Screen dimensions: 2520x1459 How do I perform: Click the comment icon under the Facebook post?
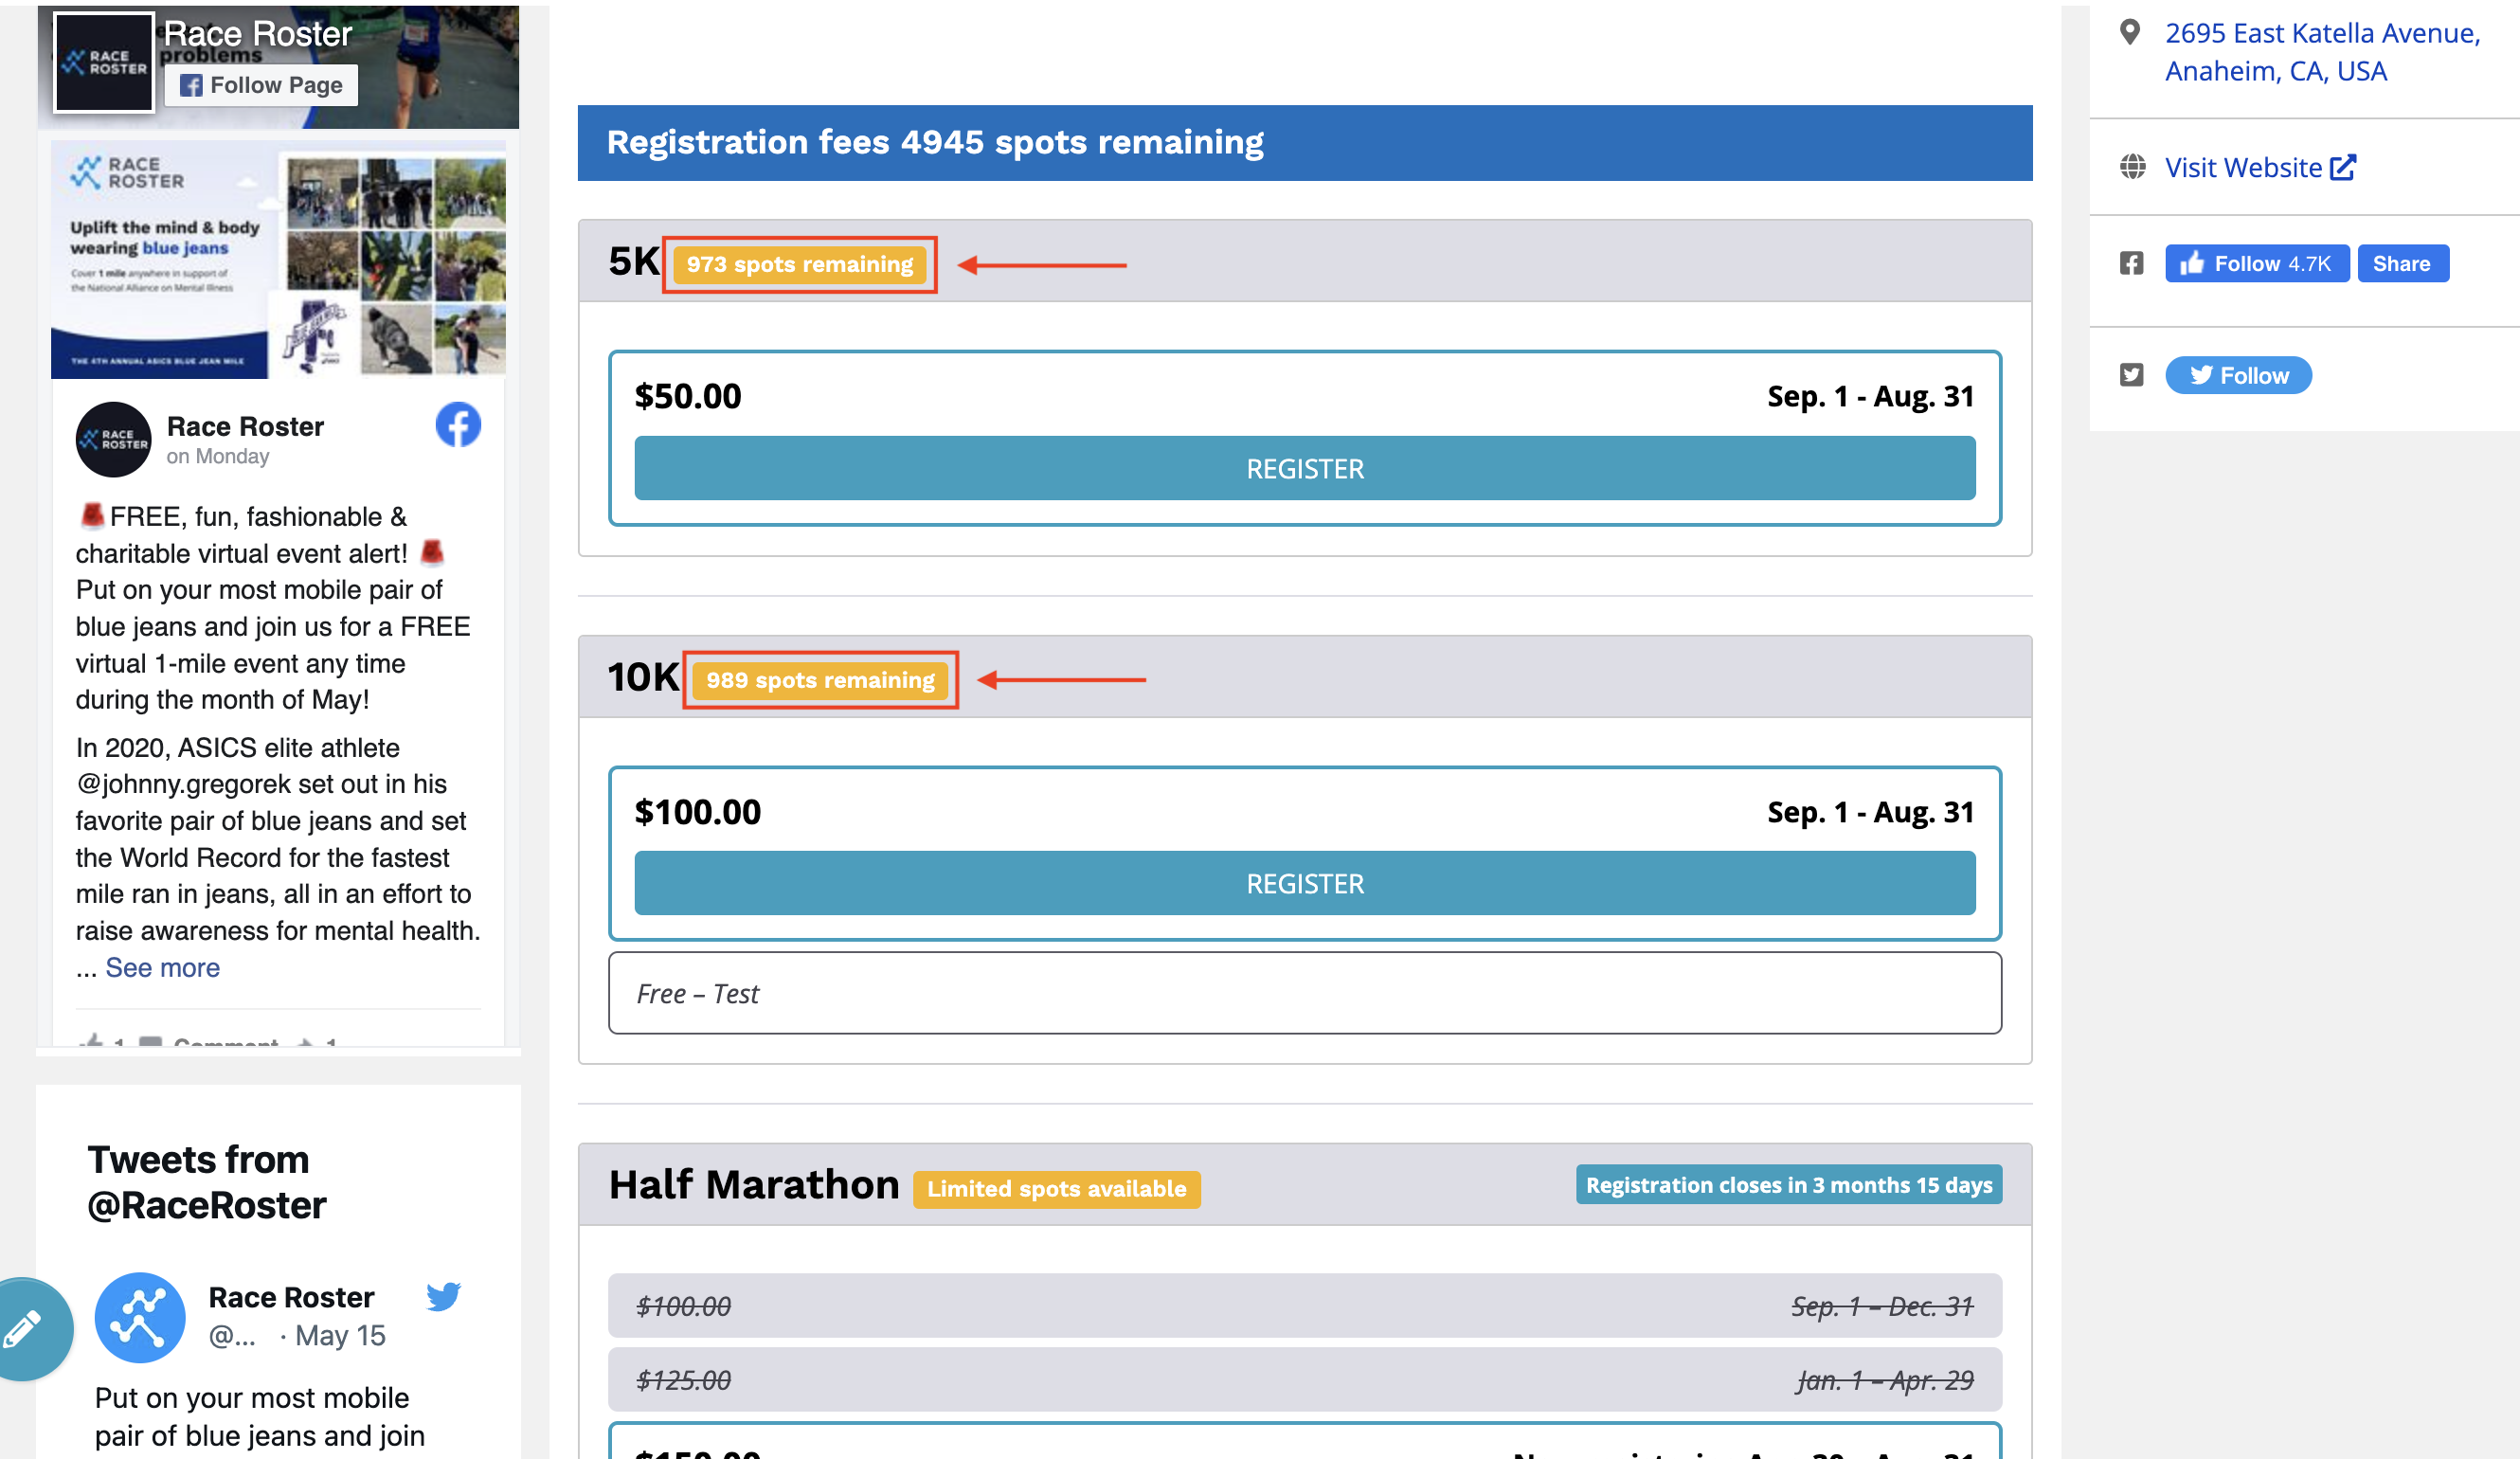(x=150, y=1043)
